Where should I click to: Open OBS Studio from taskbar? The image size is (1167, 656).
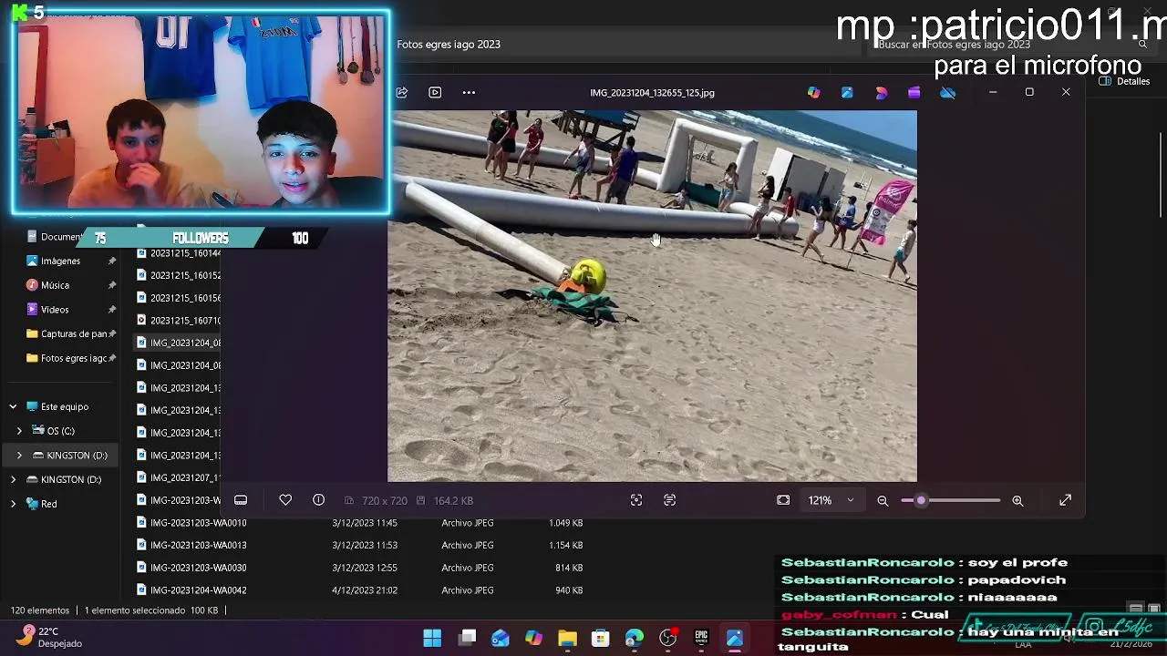point(667,638)
